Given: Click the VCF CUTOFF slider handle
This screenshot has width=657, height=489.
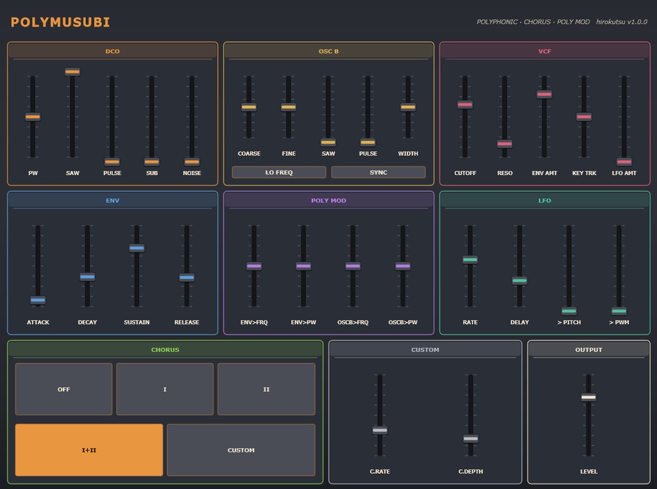Looking at the screenshot, I should pos(465,104).
